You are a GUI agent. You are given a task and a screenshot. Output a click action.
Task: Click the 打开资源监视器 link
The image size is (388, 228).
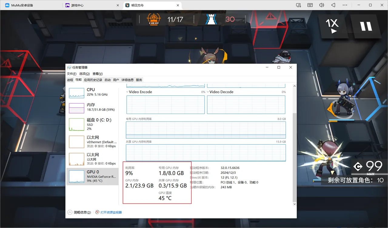[x=109, y=212]
